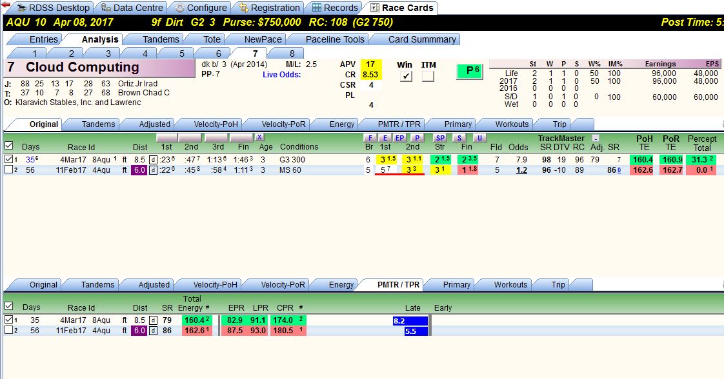
Task: Click the minus button beside TrackMaster
Action: coord(596,138)
